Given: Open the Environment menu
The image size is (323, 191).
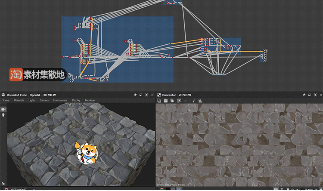Looking at the screenshot, I should [x=60, y=100].
